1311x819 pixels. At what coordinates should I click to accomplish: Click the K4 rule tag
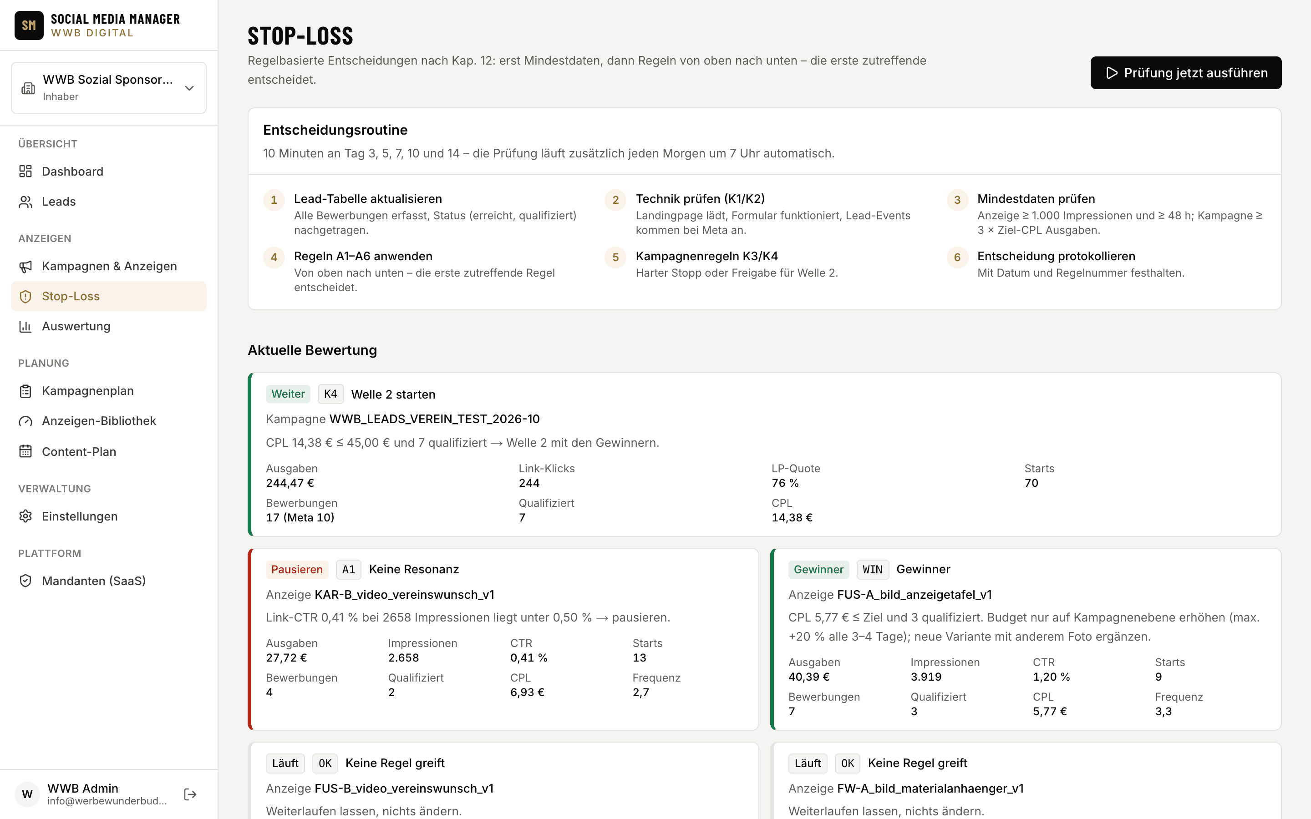[330, 394]
